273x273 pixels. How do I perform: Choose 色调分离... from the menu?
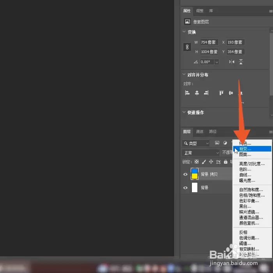252,238
